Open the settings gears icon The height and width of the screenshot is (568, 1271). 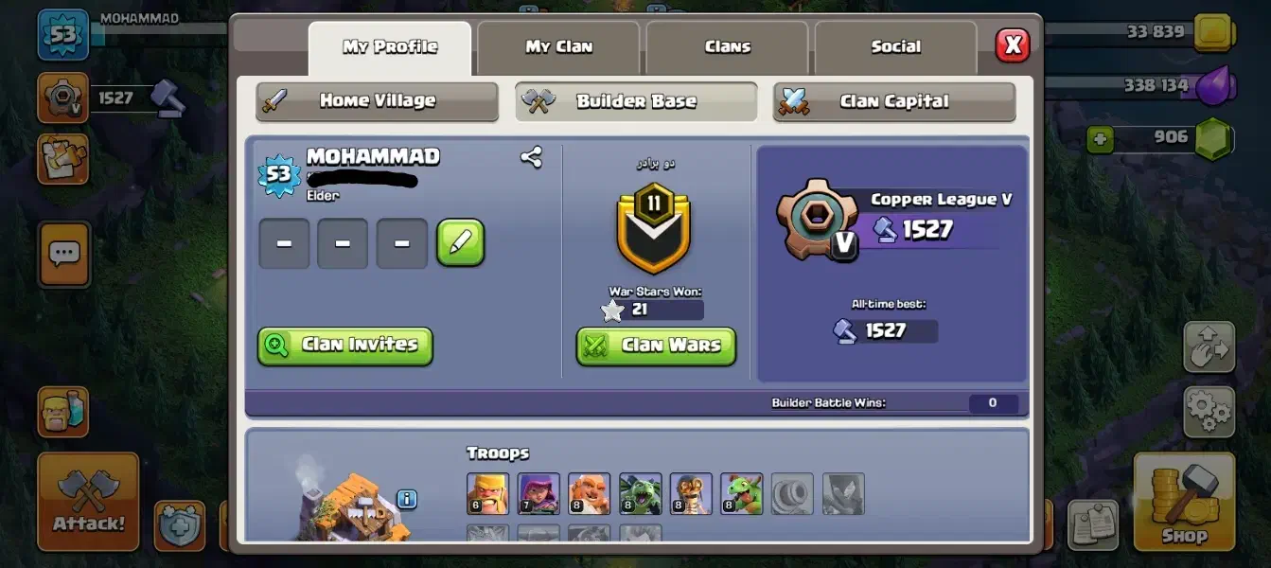pyautogui.click(x=1209, y=412)
